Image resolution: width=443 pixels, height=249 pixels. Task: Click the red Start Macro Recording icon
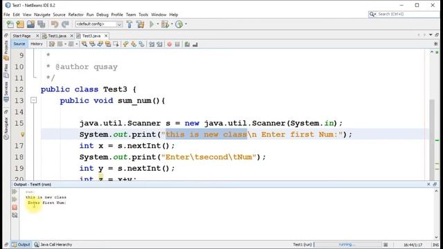point(169,44)
